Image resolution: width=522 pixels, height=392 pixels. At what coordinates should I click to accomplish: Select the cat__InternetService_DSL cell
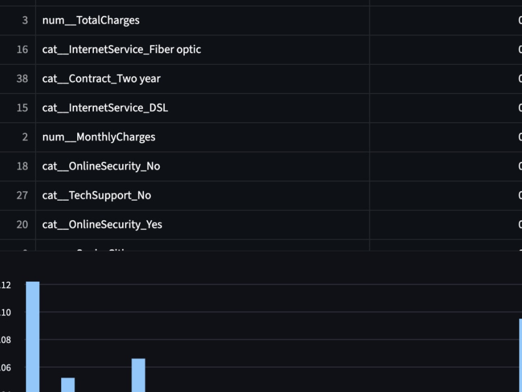(203, 108)
